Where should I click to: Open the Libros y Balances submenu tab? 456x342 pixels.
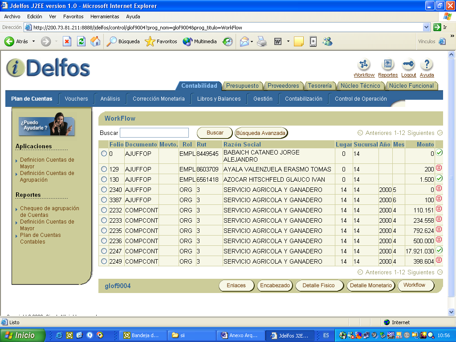219,99
